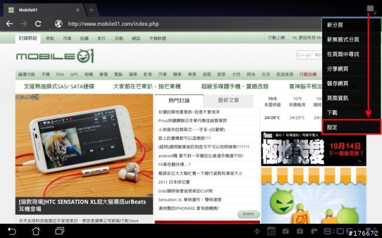This screenshot has height=238, width=382.
Task: Open a new tab with the plus button
Action: [x=91, y=10]
